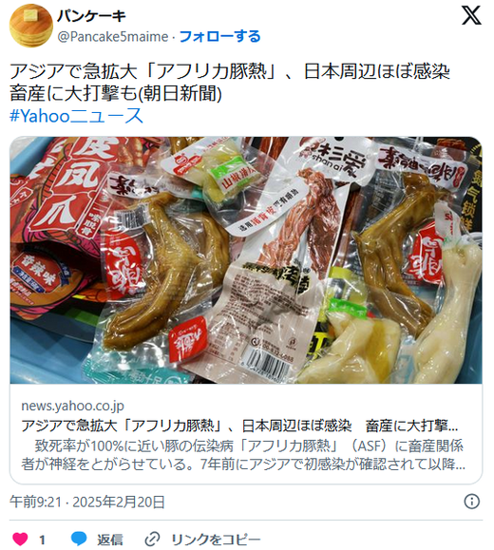Click the リンクをコピー label
Screen dimensions: 494x550
[x=216, y=540]
